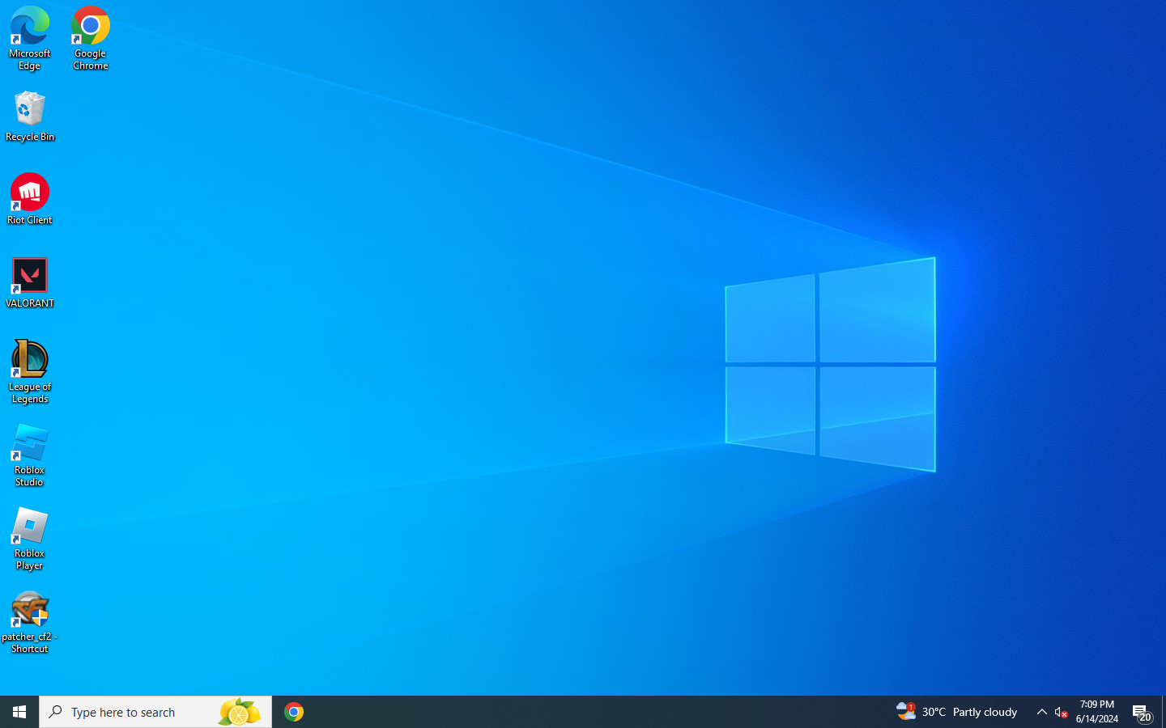The width and height of the screenshot is (1166, 728).
Task: Select the patcher_cf2 Shortcut icon
Action: [x=30, y=622]
